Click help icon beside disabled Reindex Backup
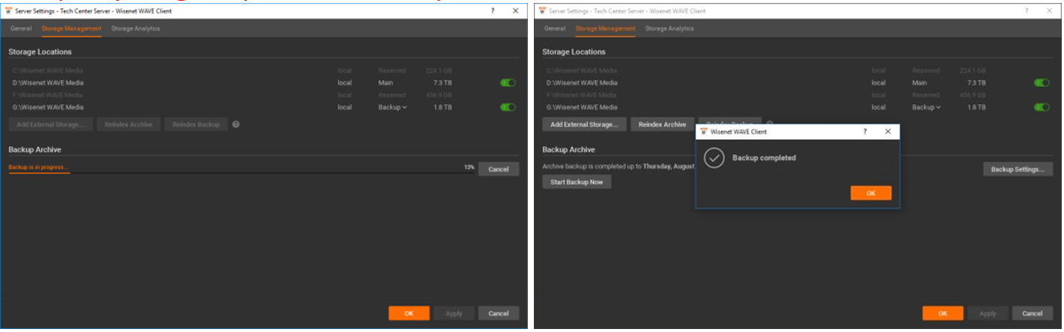1064x332 pixels. pos(236,124)
